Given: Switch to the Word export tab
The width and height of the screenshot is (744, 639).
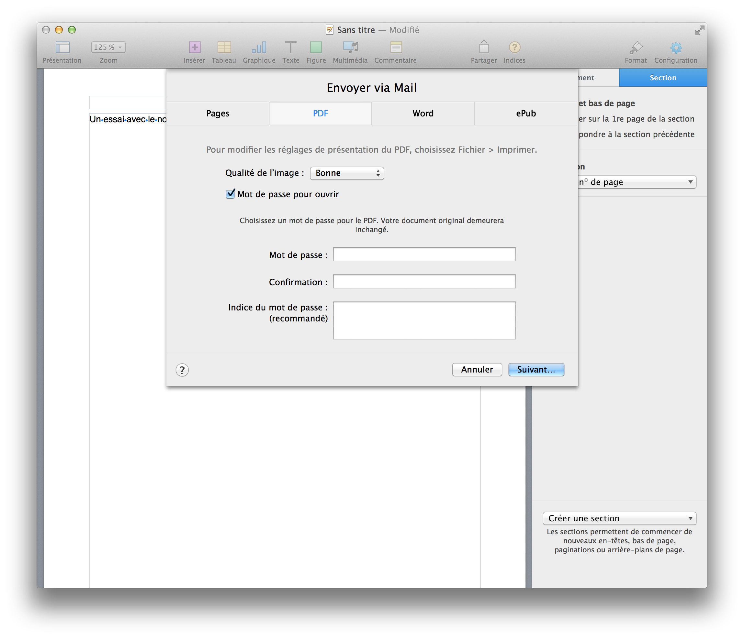Looking at the screenshot, I should point(423,113).
